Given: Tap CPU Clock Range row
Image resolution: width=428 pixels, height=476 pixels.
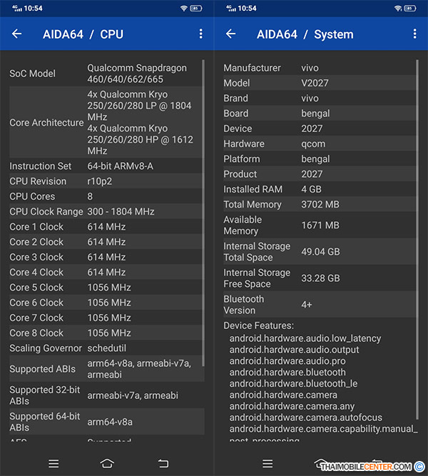Looking at the screenshot, I should (106, 211).
